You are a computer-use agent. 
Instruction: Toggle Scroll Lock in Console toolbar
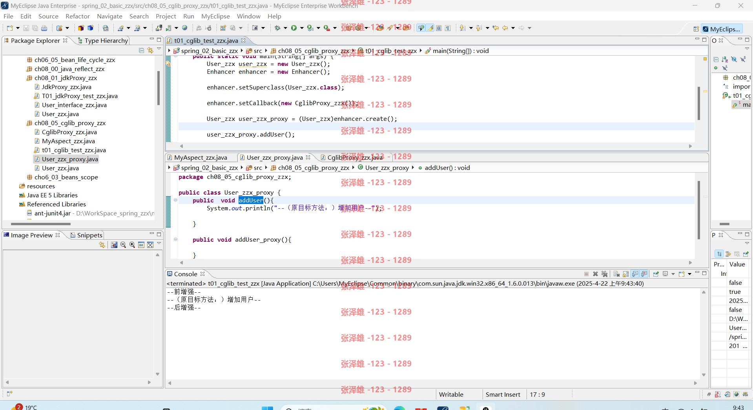pyautogui.click(x=625, y=274)
